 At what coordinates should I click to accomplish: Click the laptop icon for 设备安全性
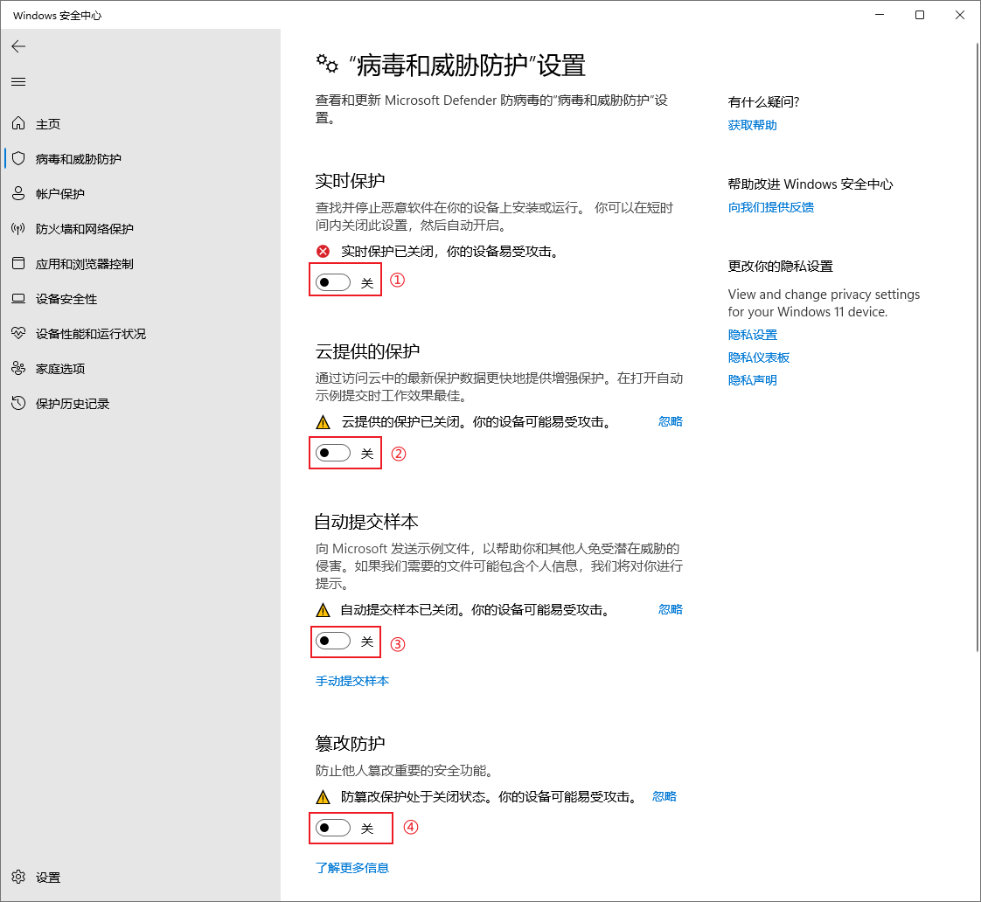18,299
